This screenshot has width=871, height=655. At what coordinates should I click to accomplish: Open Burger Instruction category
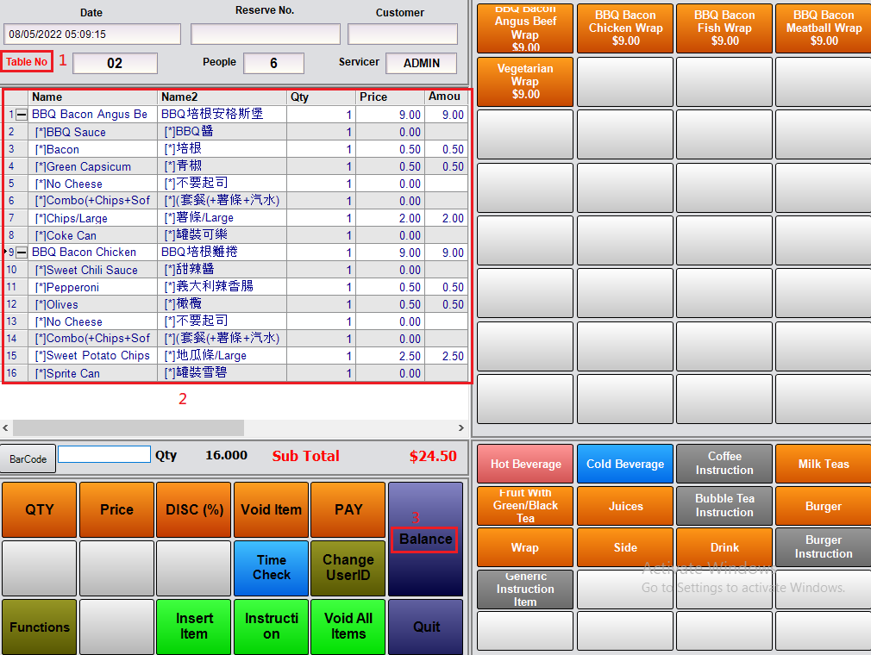coord(824,547)
